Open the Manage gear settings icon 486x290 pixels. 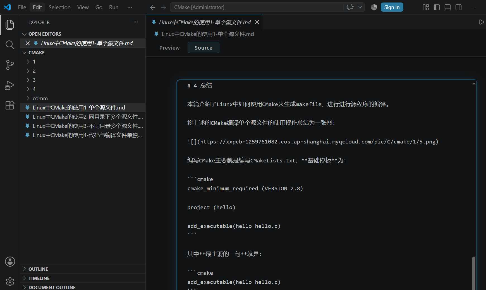coord(10,282)
